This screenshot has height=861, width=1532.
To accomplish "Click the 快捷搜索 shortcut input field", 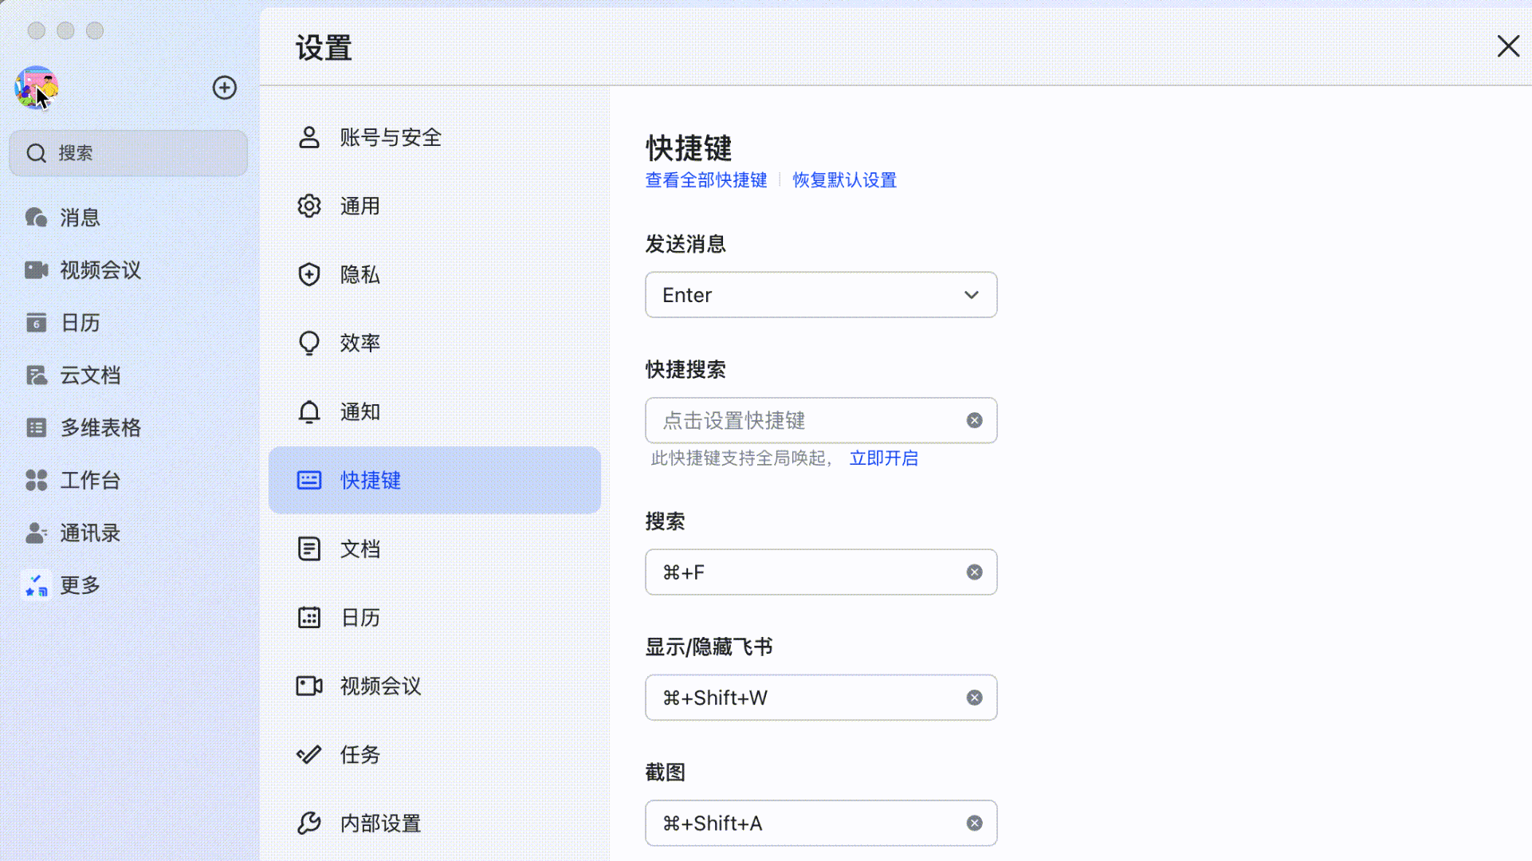I will [821, 420].
